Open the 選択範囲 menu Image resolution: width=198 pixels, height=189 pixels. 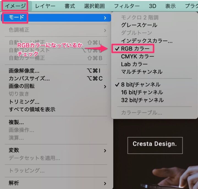pyautogui.click(x=94, y=6)
